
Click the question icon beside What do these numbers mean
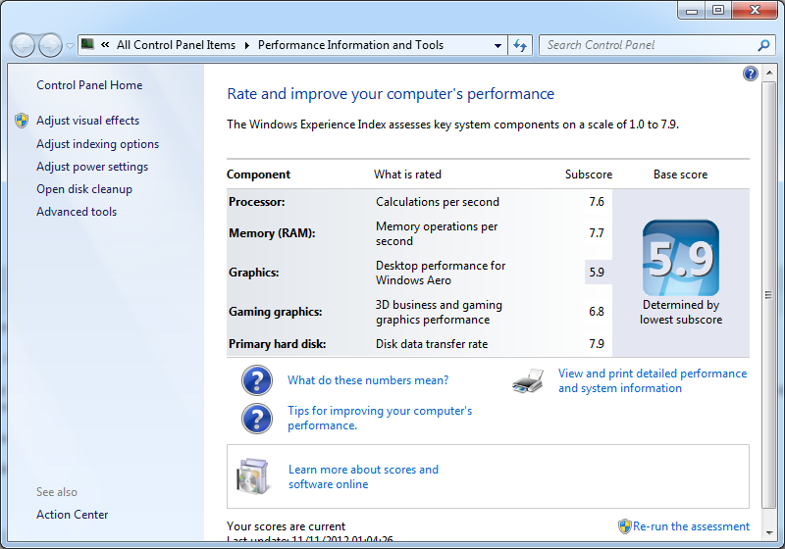pos(257,380)
